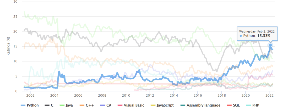
Task: Click the highlighted Python data point marker
Action: coord(270,45)
